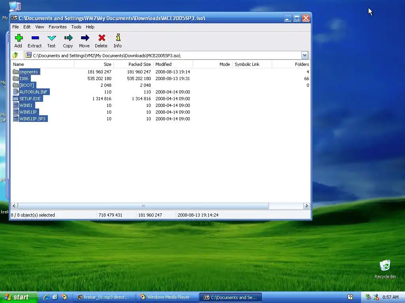Select the SETUP.EXE file name
The height and width of the screenshot is (303, 405).
point(30,99)
